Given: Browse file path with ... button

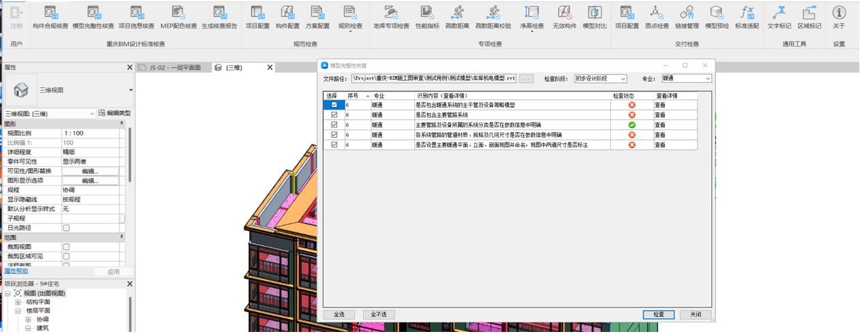Looking at the screenshot, I should pos(526,79).
